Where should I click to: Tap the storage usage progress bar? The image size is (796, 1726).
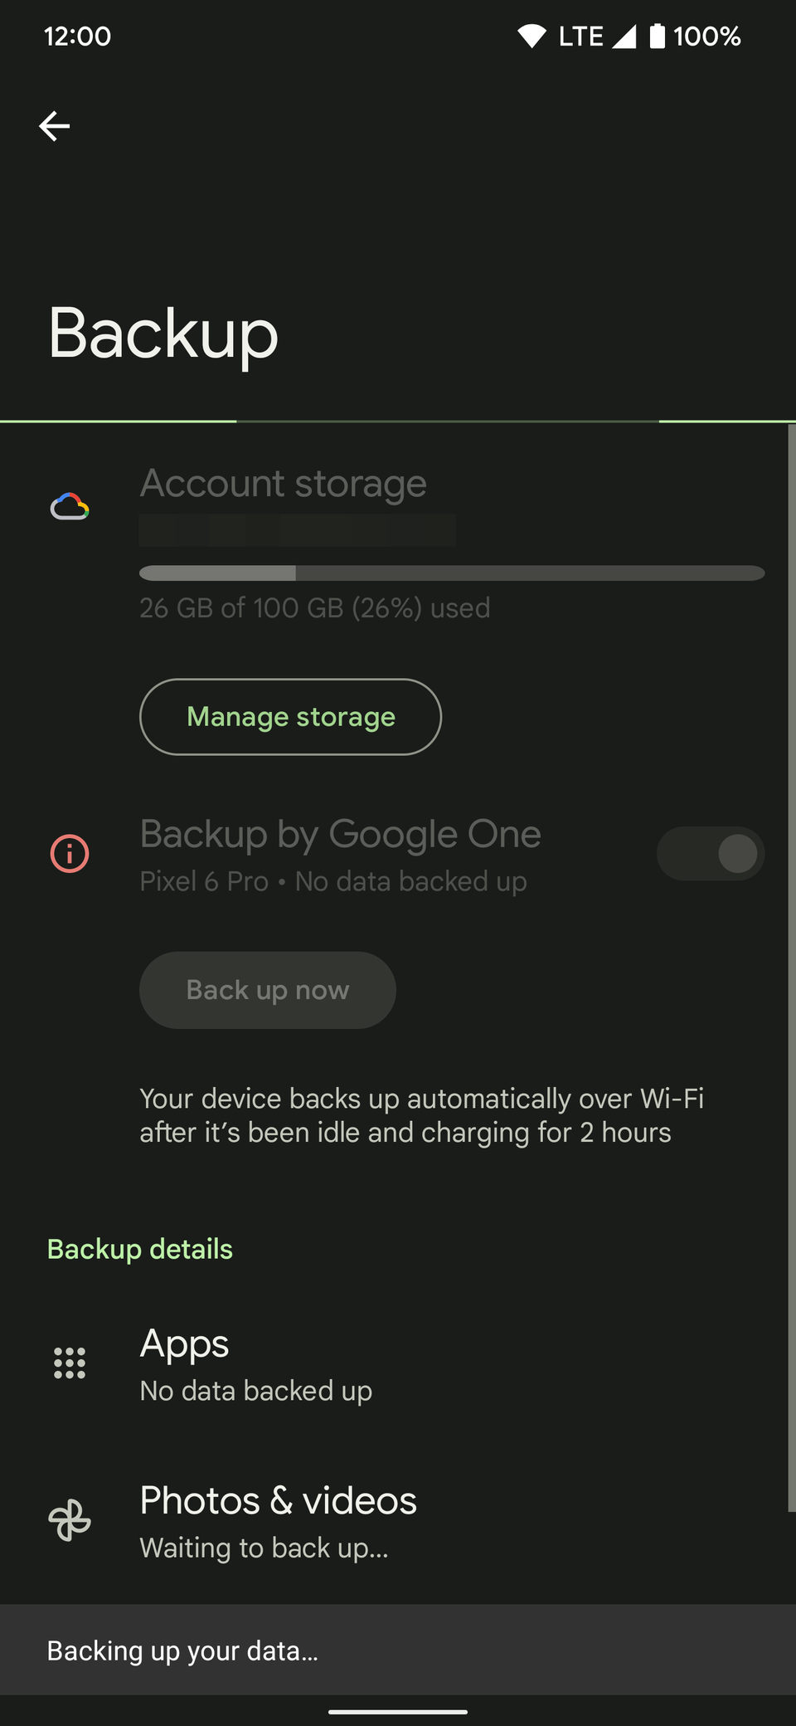coord(452,573)
